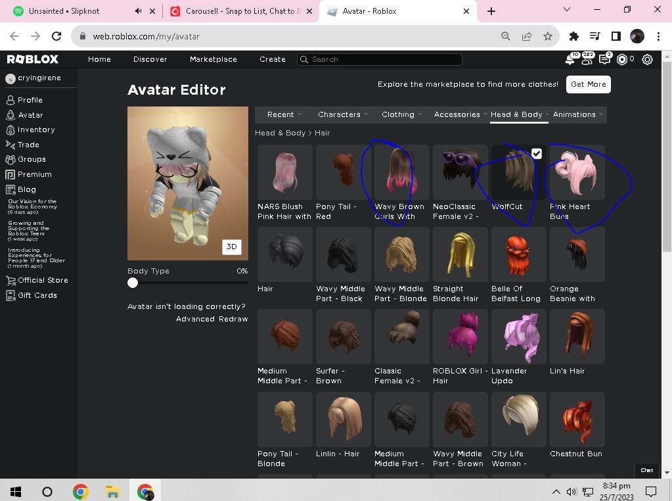This screenshot has height=501, width=672.
Task: Open the messages chat icon
Action: click(x=605, y=59)
